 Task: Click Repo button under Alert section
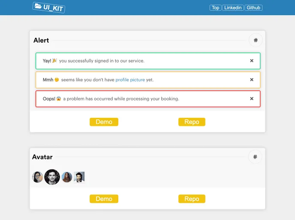192,122
